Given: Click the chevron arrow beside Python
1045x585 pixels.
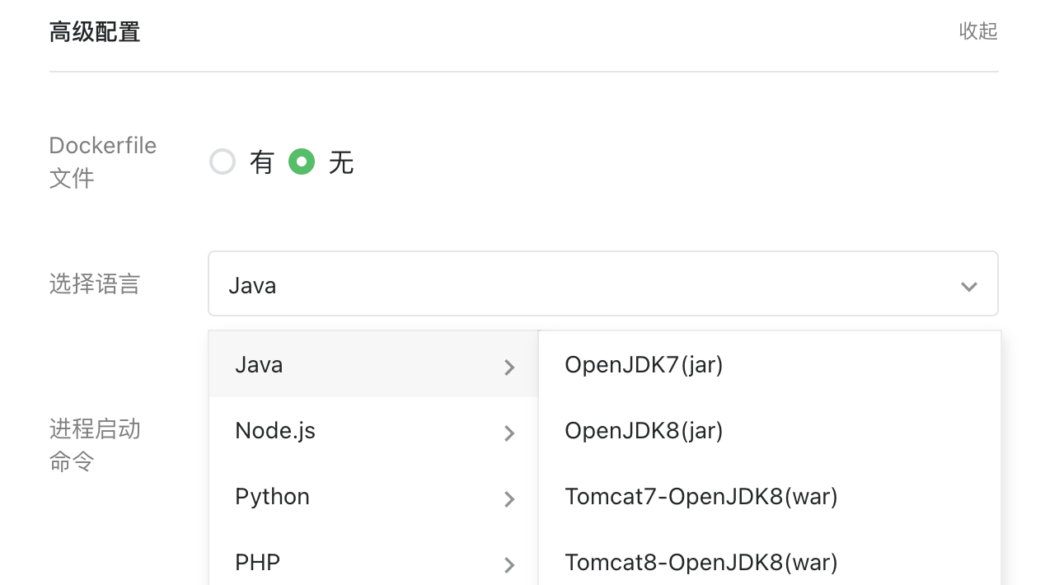Looking at the screenshot, I should click(x=509, y=499).
